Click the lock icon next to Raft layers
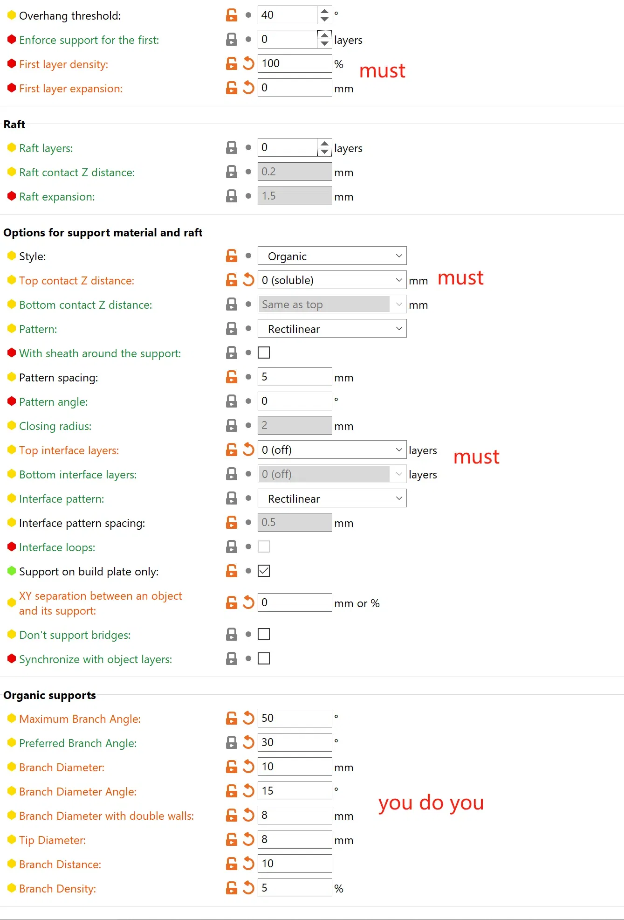Image resolution: width=624 pixels, height=920 pixels. [232, 148]
